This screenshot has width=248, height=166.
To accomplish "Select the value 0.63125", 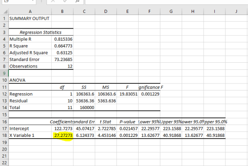I will [x=62, y=53].
